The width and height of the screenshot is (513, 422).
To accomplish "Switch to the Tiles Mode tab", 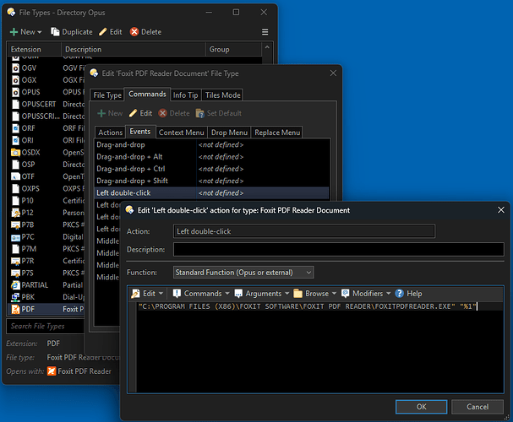I will point(222,95).
